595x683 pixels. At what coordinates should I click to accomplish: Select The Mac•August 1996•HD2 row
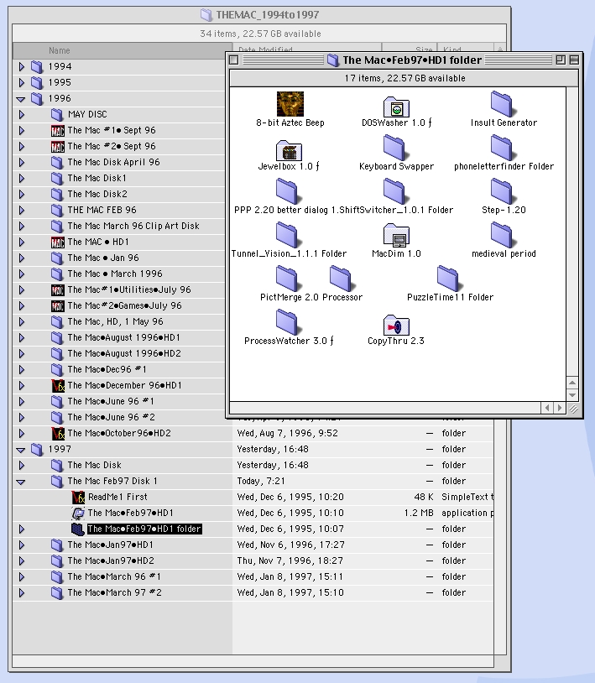pyautogui.click(x=123, y=354)
